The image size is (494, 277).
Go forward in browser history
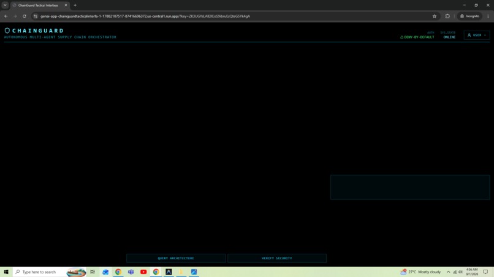(15, 16)
